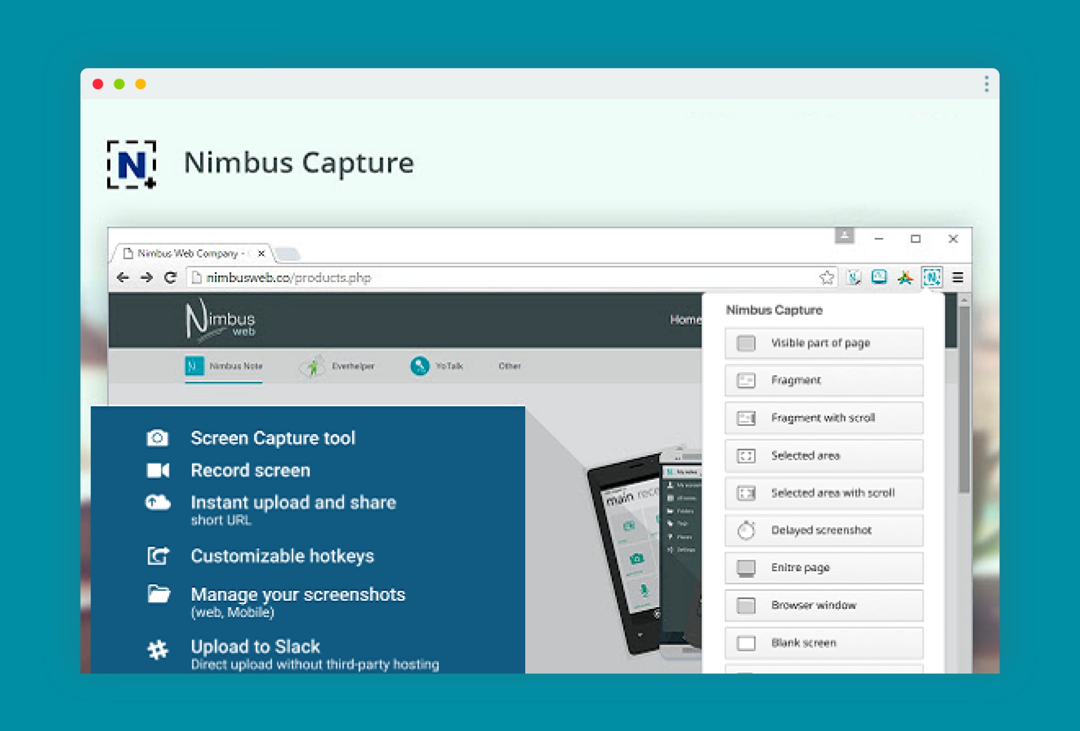Click the Delayed screenshot timer icon

(745, 530)
